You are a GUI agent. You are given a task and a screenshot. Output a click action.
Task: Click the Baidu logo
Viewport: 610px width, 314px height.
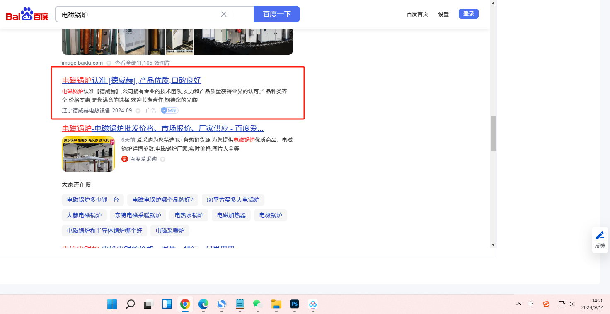(x=27, y=15)
